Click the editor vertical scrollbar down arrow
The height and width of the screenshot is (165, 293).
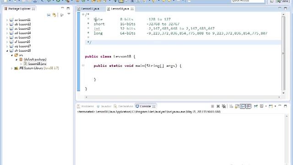tap(283, 93)
